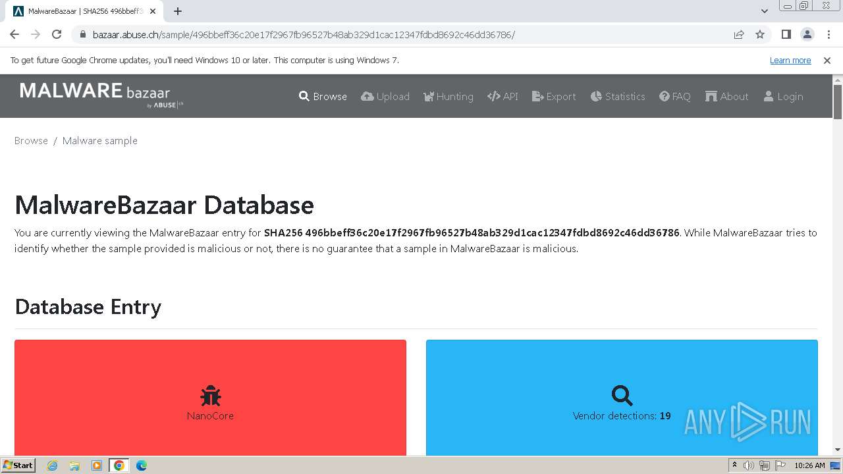Go to the FAQ page

point(675,96)
